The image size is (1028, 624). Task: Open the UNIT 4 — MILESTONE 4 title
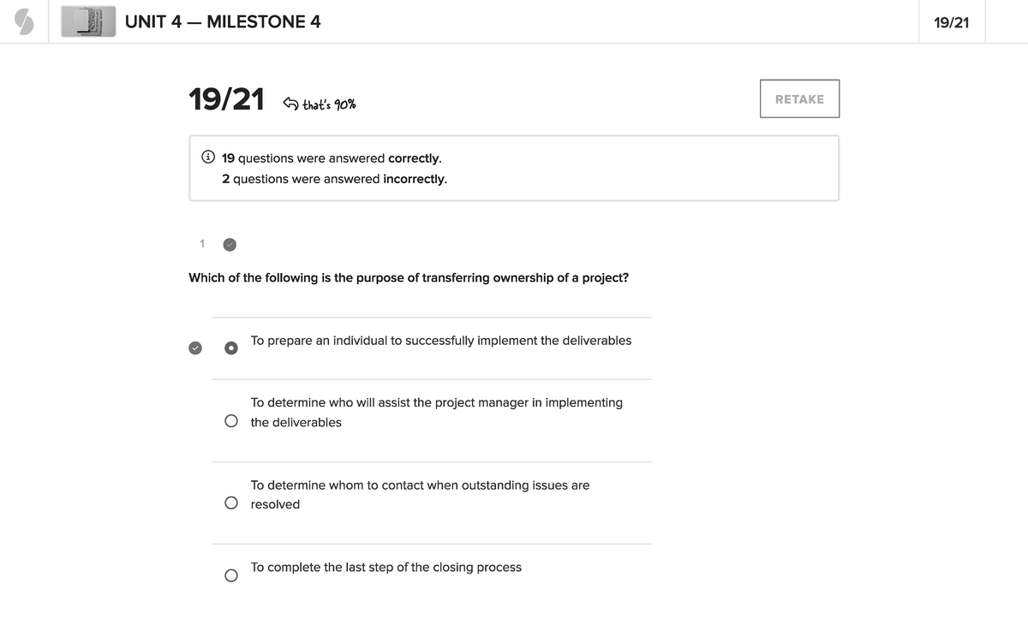222,21
